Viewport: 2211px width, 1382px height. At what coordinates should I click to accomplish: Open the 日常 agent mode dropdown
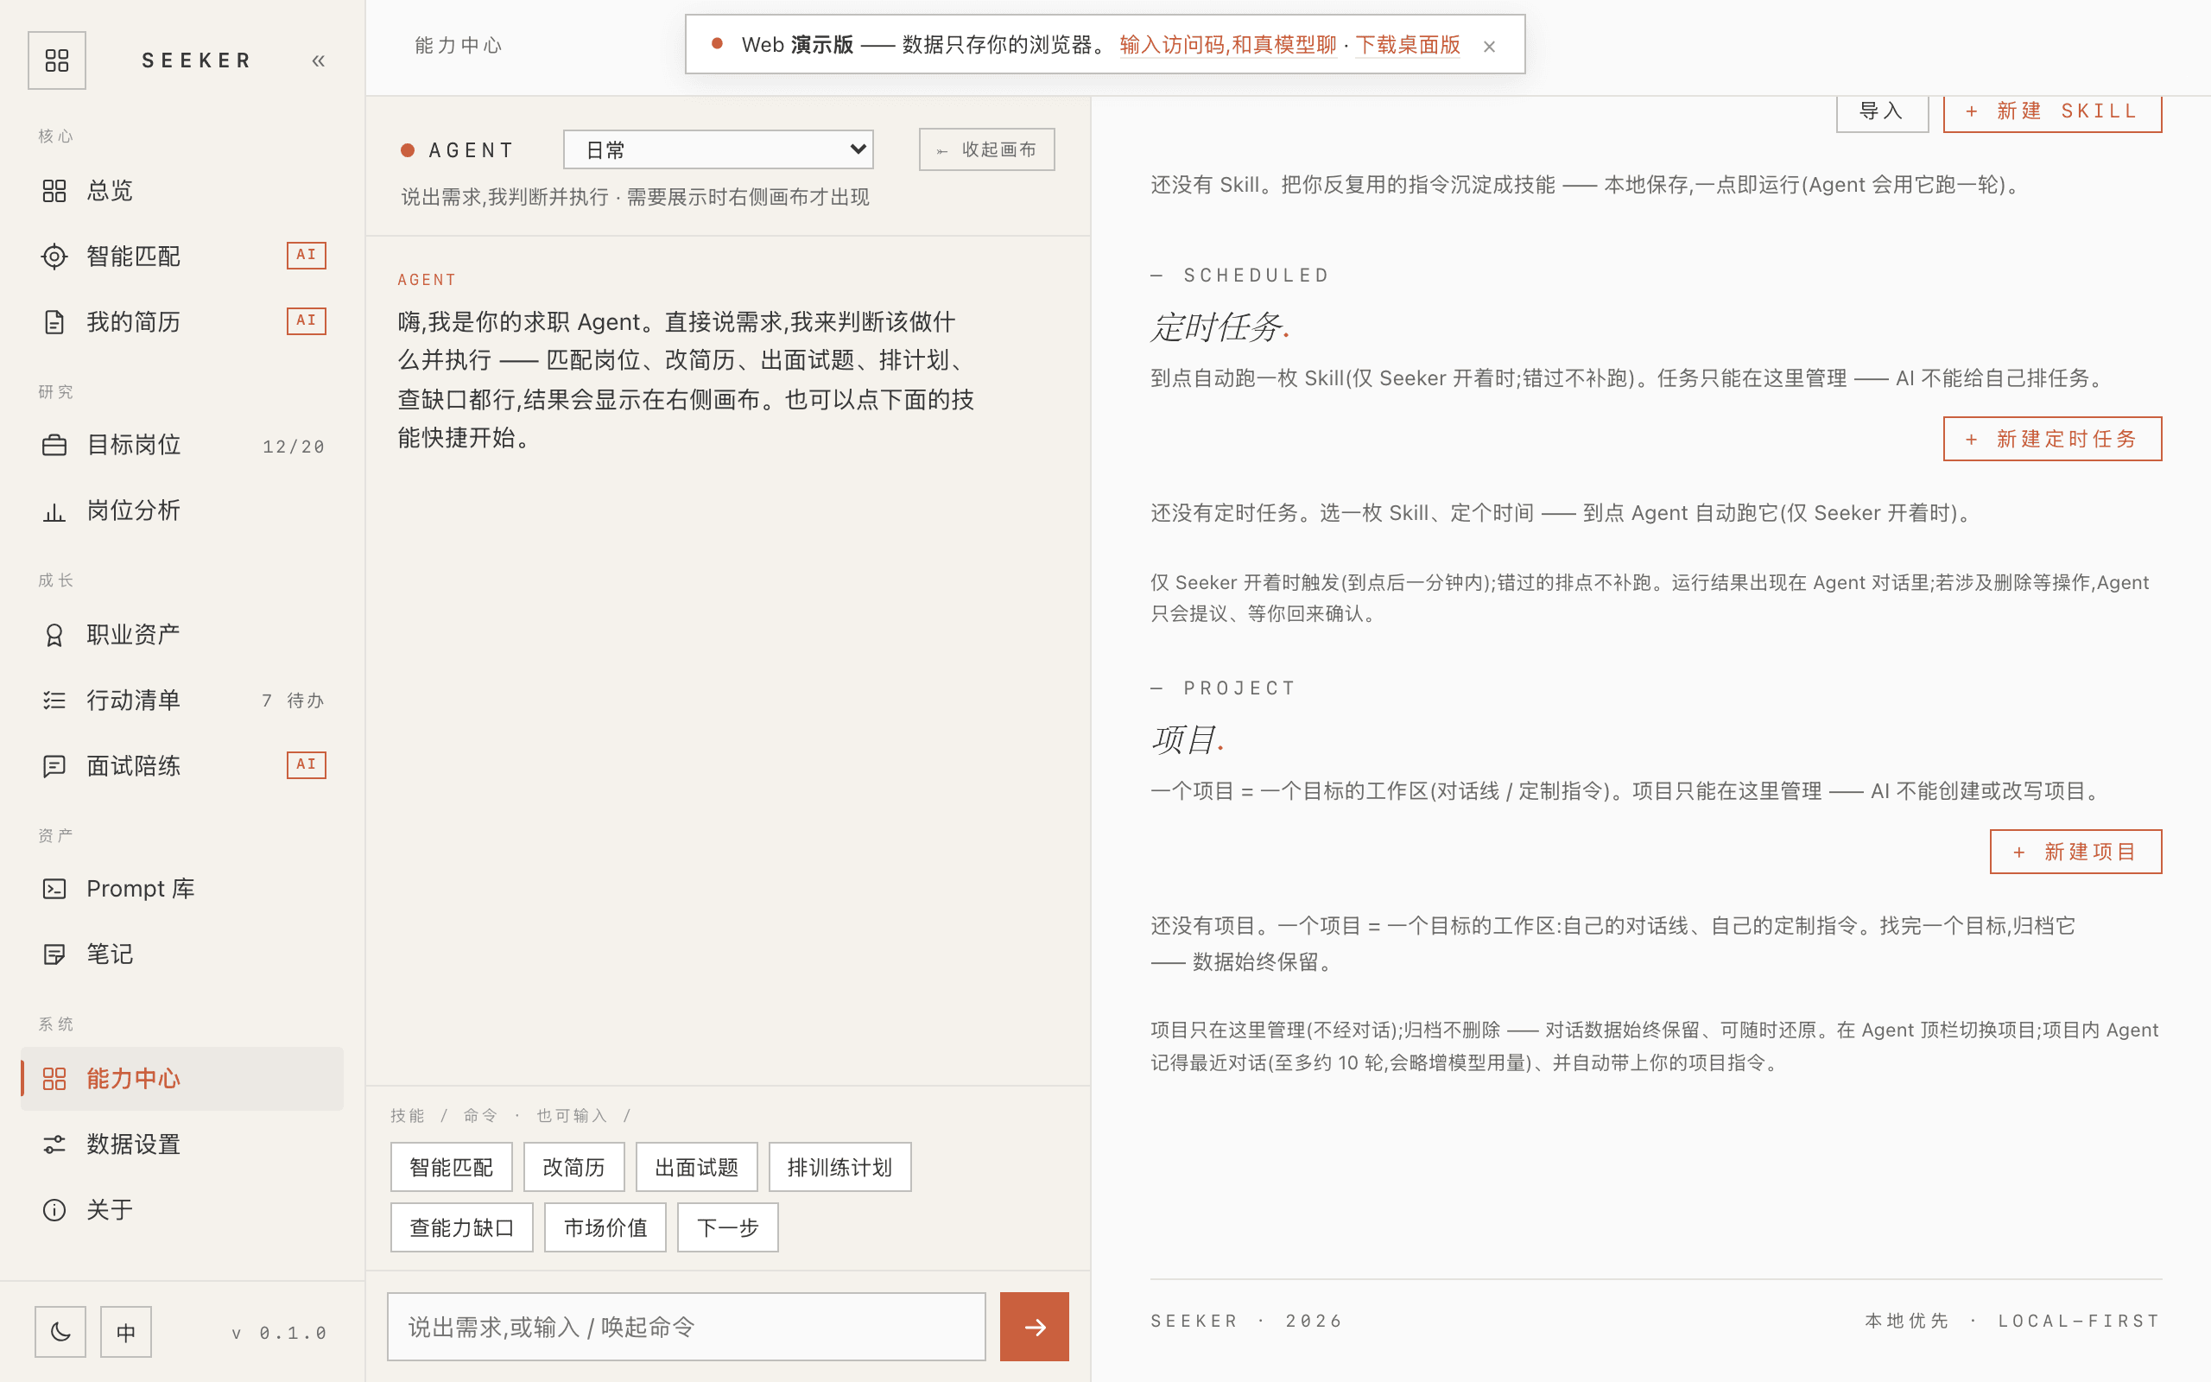pyautogui.click(x=718, y=149)
